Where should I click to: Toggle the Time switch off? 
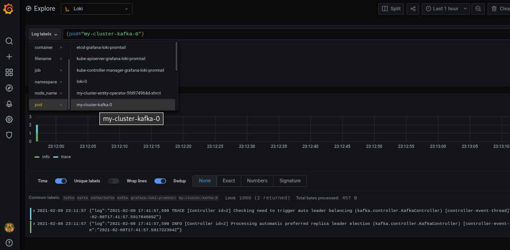click(61, 181)
